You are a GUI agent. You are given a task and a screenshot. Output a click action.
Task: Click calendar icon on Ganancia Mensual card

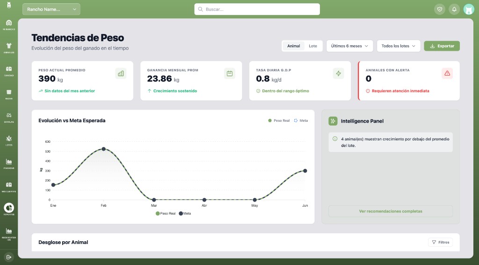pos(230,73)
